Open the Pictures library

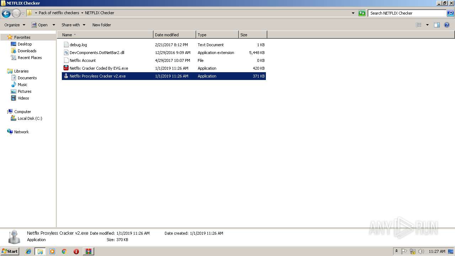[25, 91]
